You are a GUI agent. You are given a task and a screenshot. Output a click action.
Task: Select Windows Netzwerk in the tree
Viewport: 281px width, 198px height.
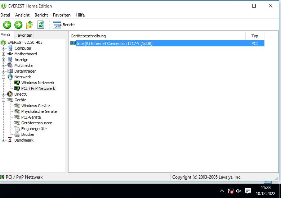tap(37, 83)
